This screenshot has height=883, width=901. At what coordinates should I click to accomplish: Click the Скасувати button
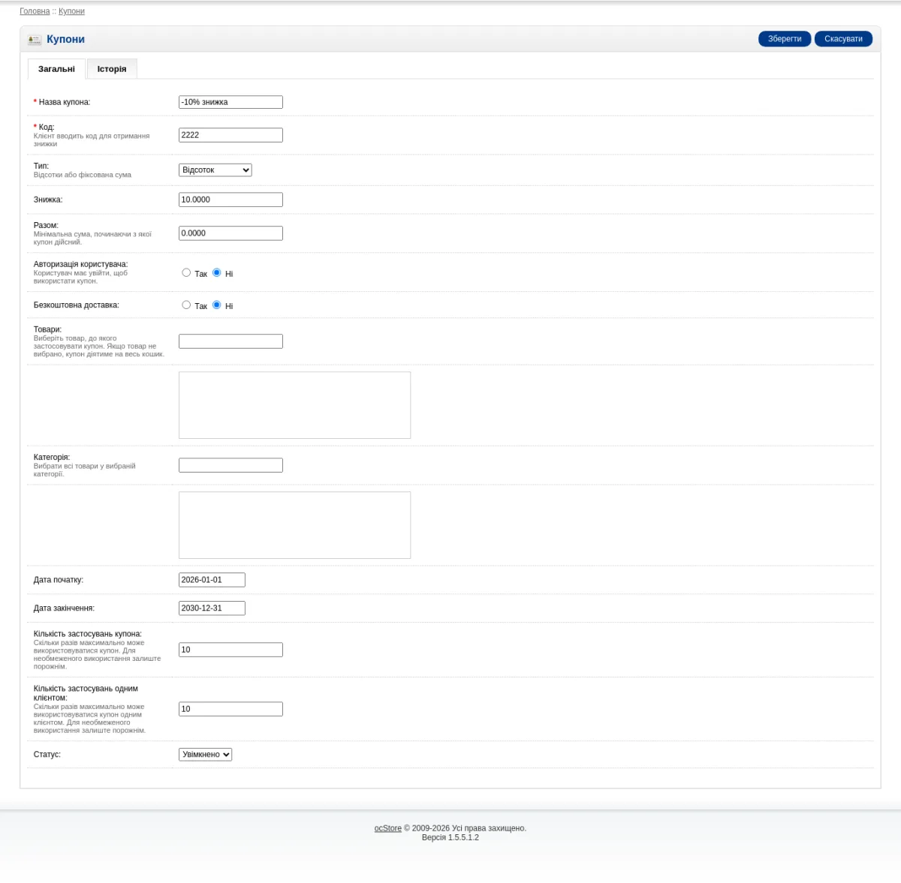pos(843,39)
